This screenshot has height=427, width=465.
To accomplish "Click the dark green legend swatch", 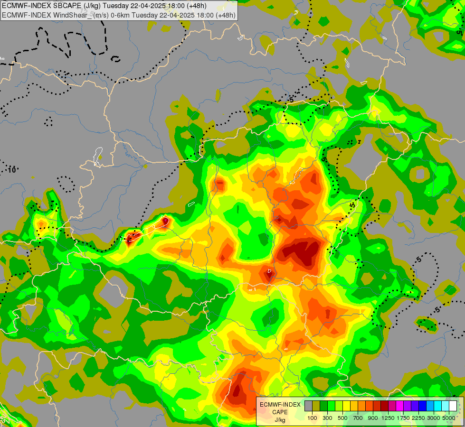I will pos(323,406).
